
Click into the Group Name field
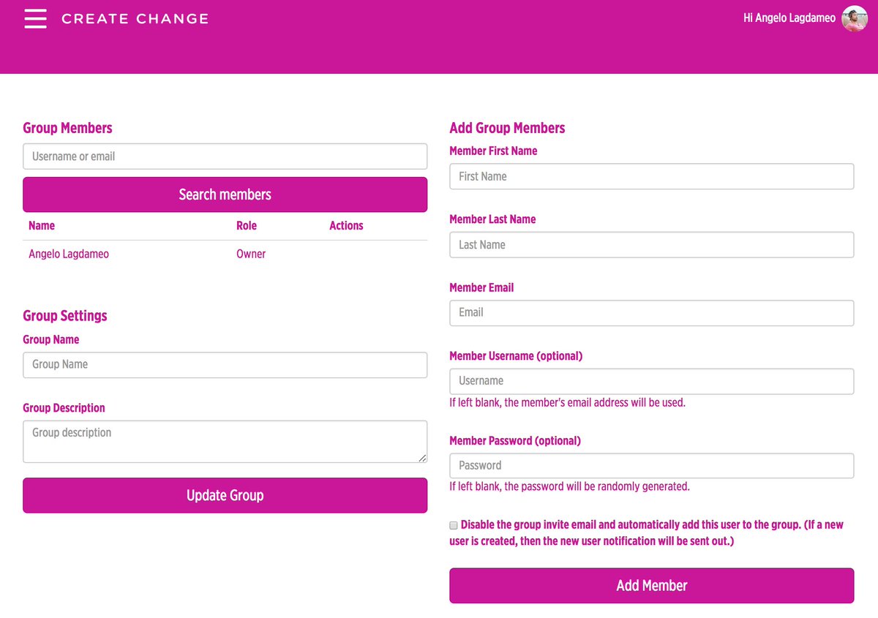225,365
